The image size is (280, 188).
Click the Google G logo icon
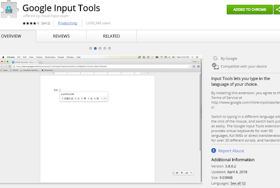(x=215, y=58)
